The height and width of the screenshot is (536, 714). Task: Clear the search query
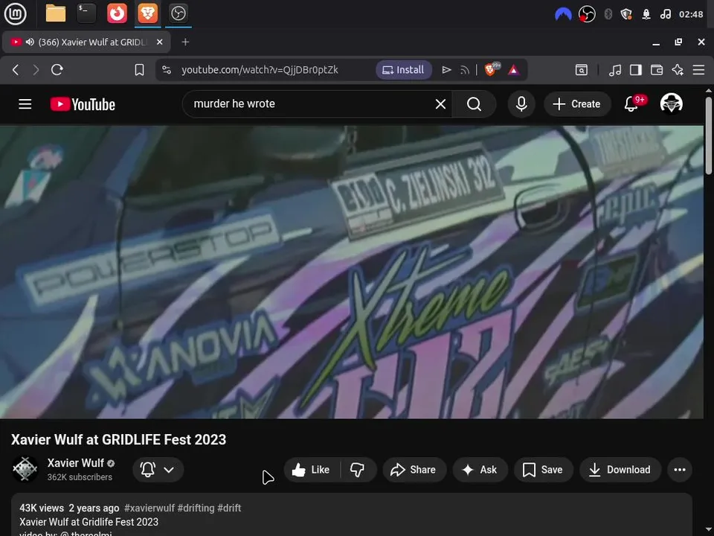440,104
